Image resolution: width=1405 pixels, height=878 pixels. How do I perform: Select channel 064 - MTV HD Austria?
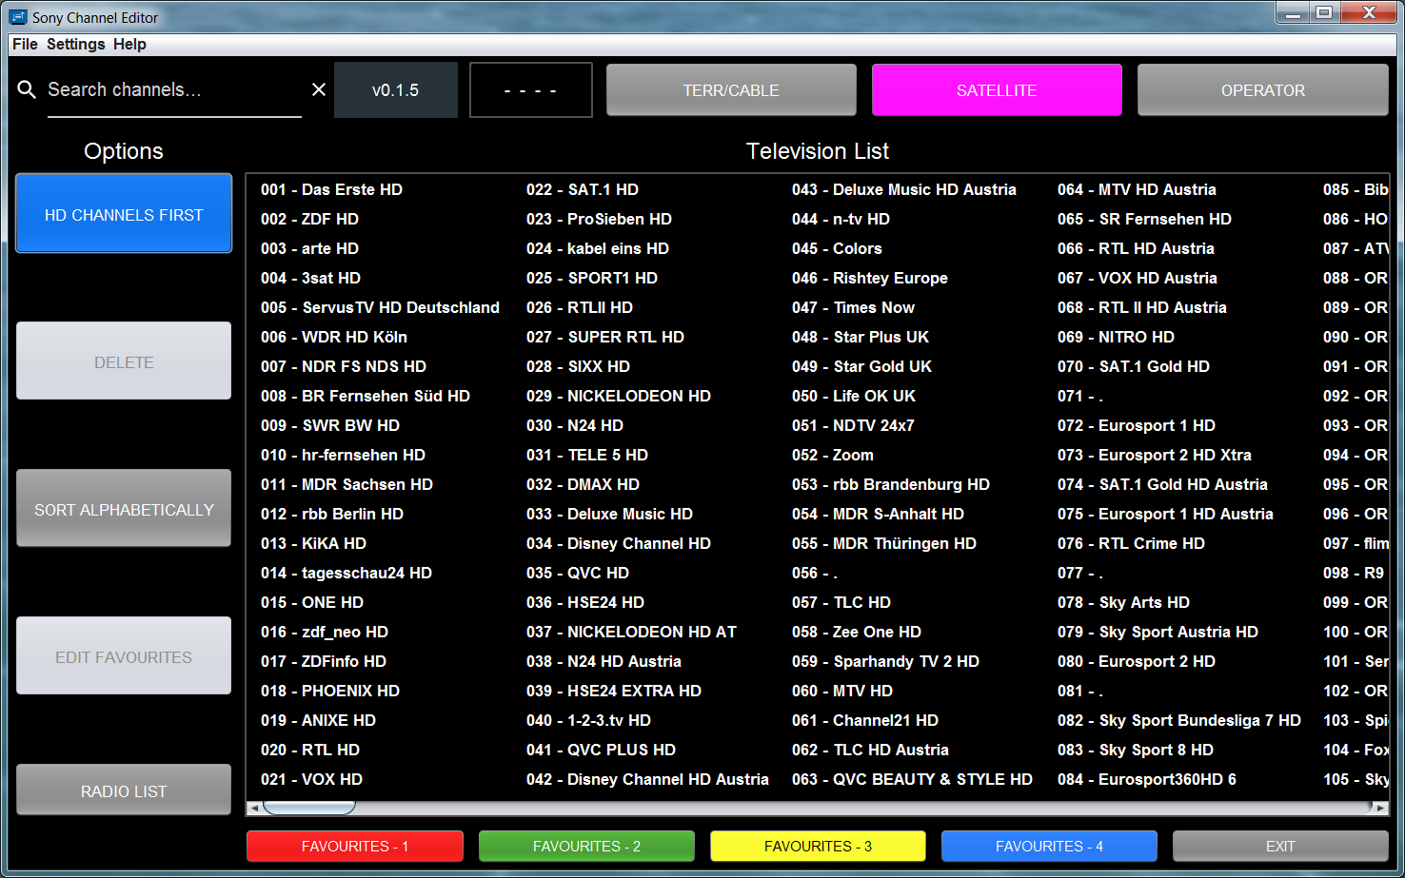pyautogui.click(x=1137, y=189)
